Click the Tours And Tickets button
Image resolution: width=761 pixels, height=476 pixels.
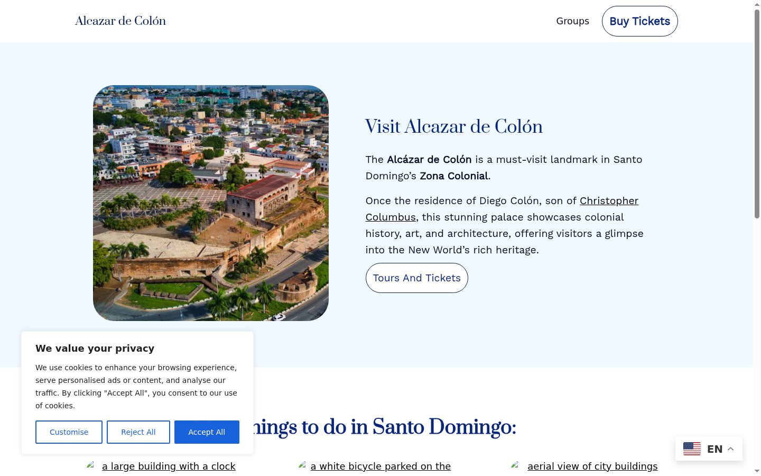[x=416, y=278]
